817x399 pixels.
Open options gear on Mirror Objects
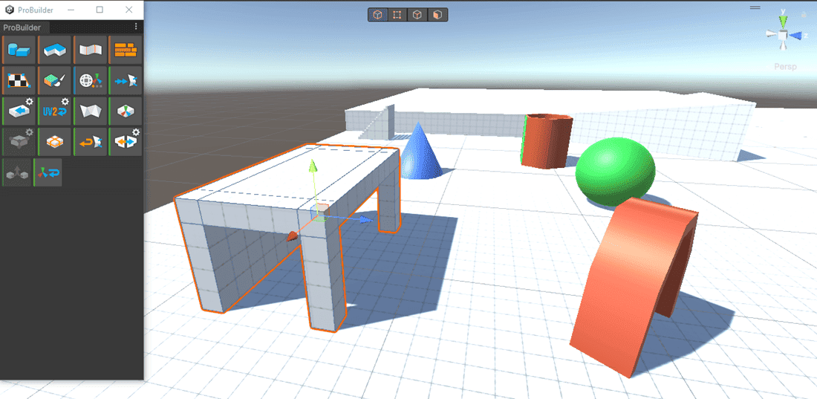click(136, 132)
